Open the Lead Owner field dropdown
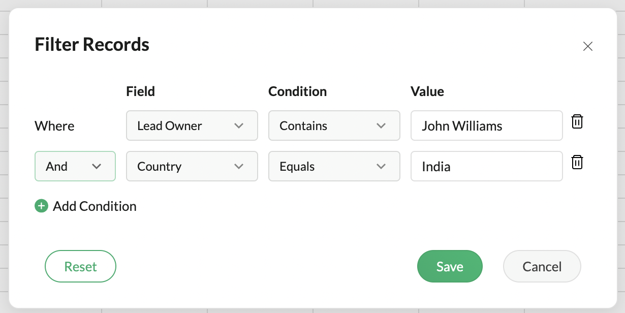This screenshot has height=313, width=625. tap(192, 126)
